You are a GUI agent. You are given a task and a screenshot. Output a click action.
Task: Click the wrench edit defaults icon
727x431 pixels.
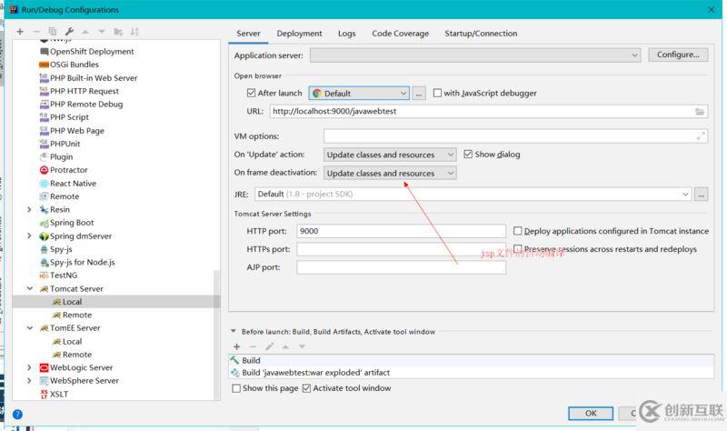pos(68,32)
